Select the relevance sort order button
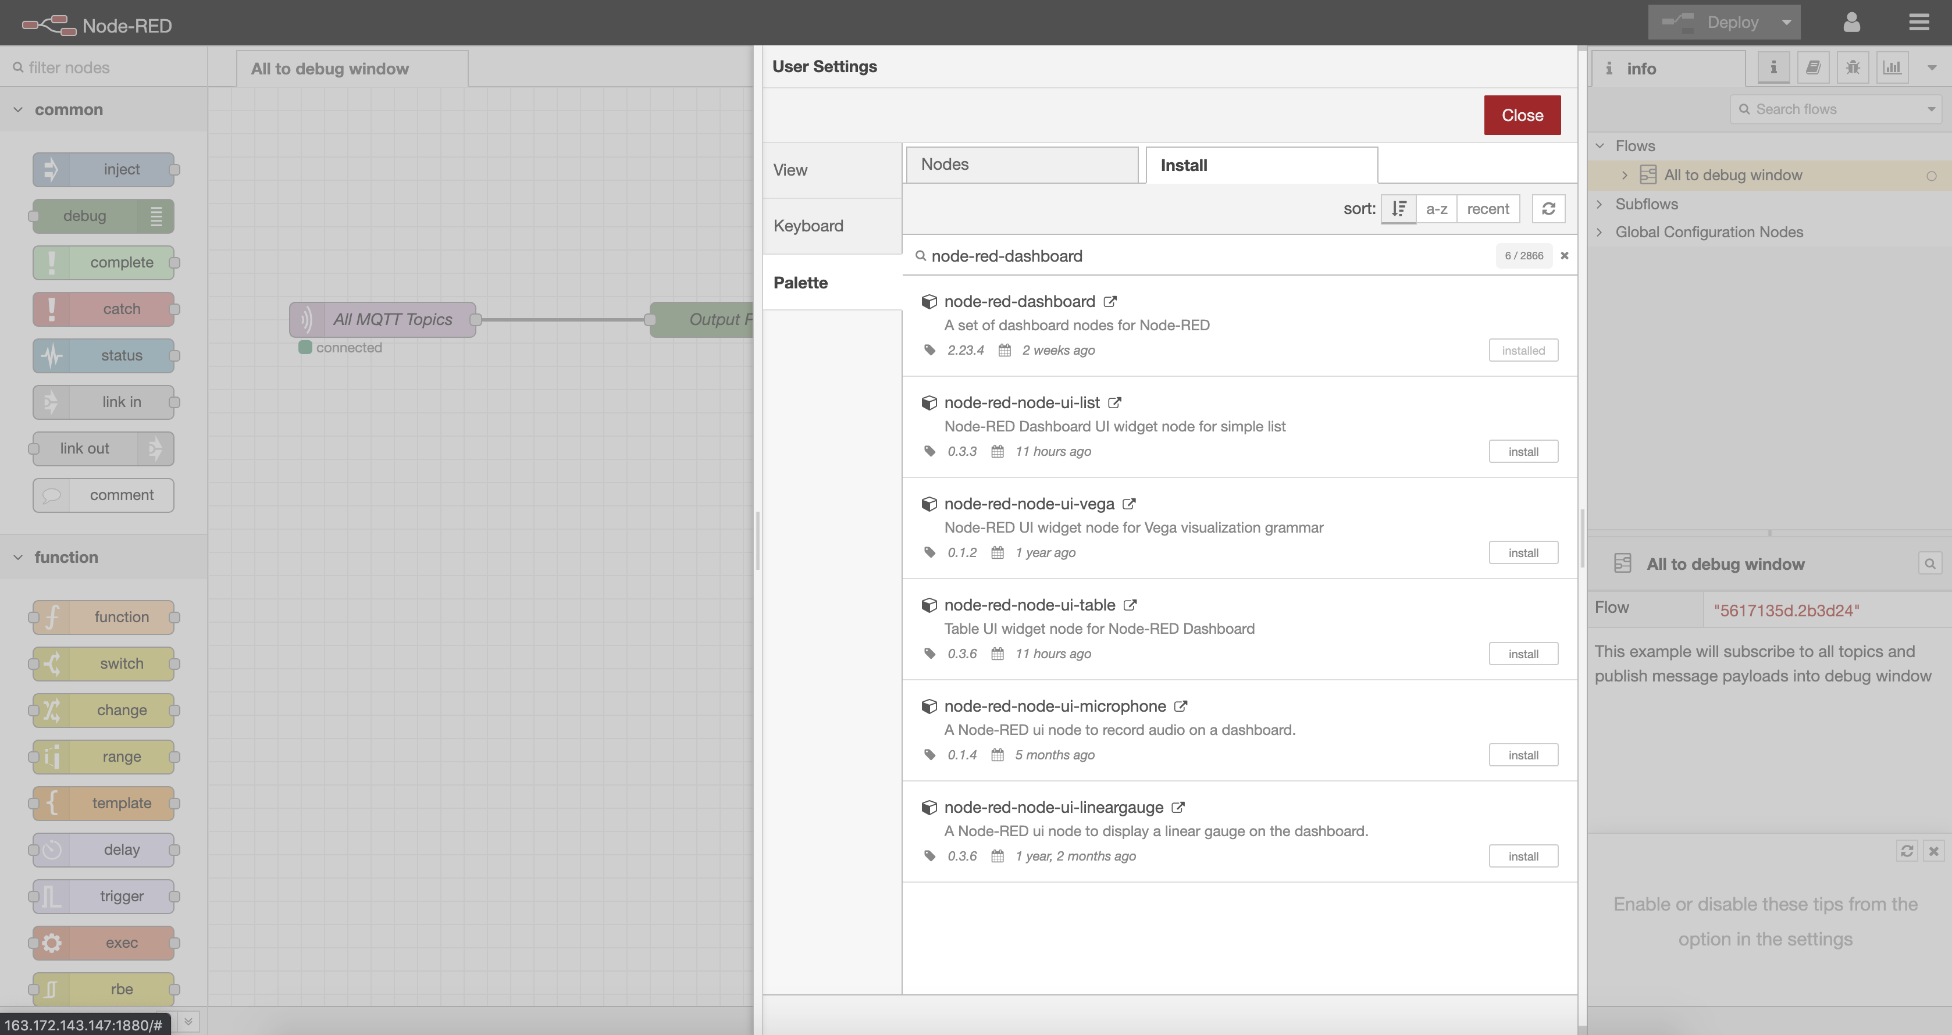This screenshot has width=1952, height=1035. tap(1399, 208)
